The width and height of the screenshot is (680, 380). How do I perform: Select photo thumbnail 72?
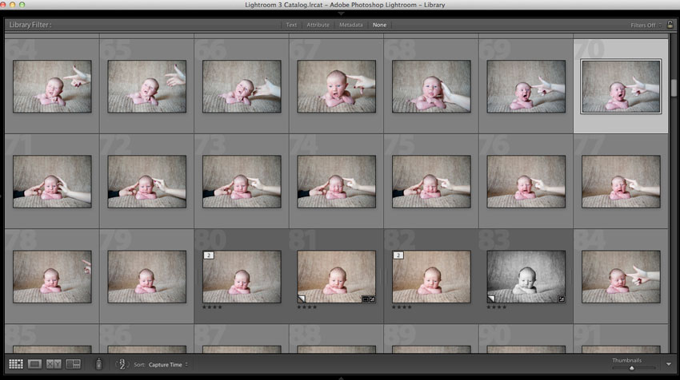click(147, 182)
